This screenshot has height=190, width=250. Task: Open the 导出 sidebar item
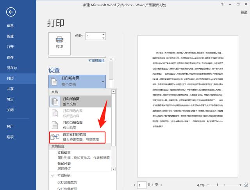click(10, 100)
